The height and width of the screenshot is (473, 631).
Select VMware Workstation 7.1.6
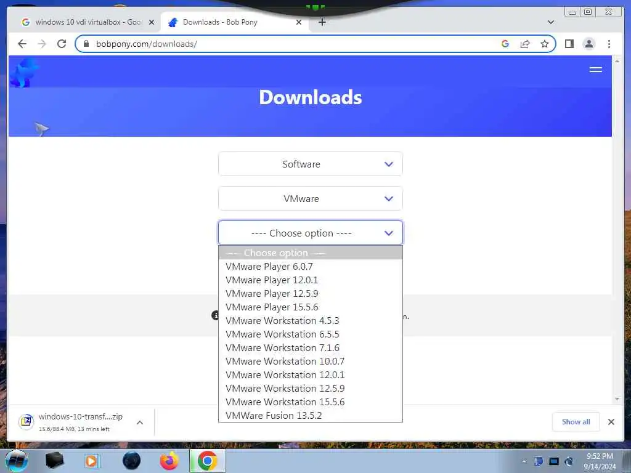click(x=311, y=347)
